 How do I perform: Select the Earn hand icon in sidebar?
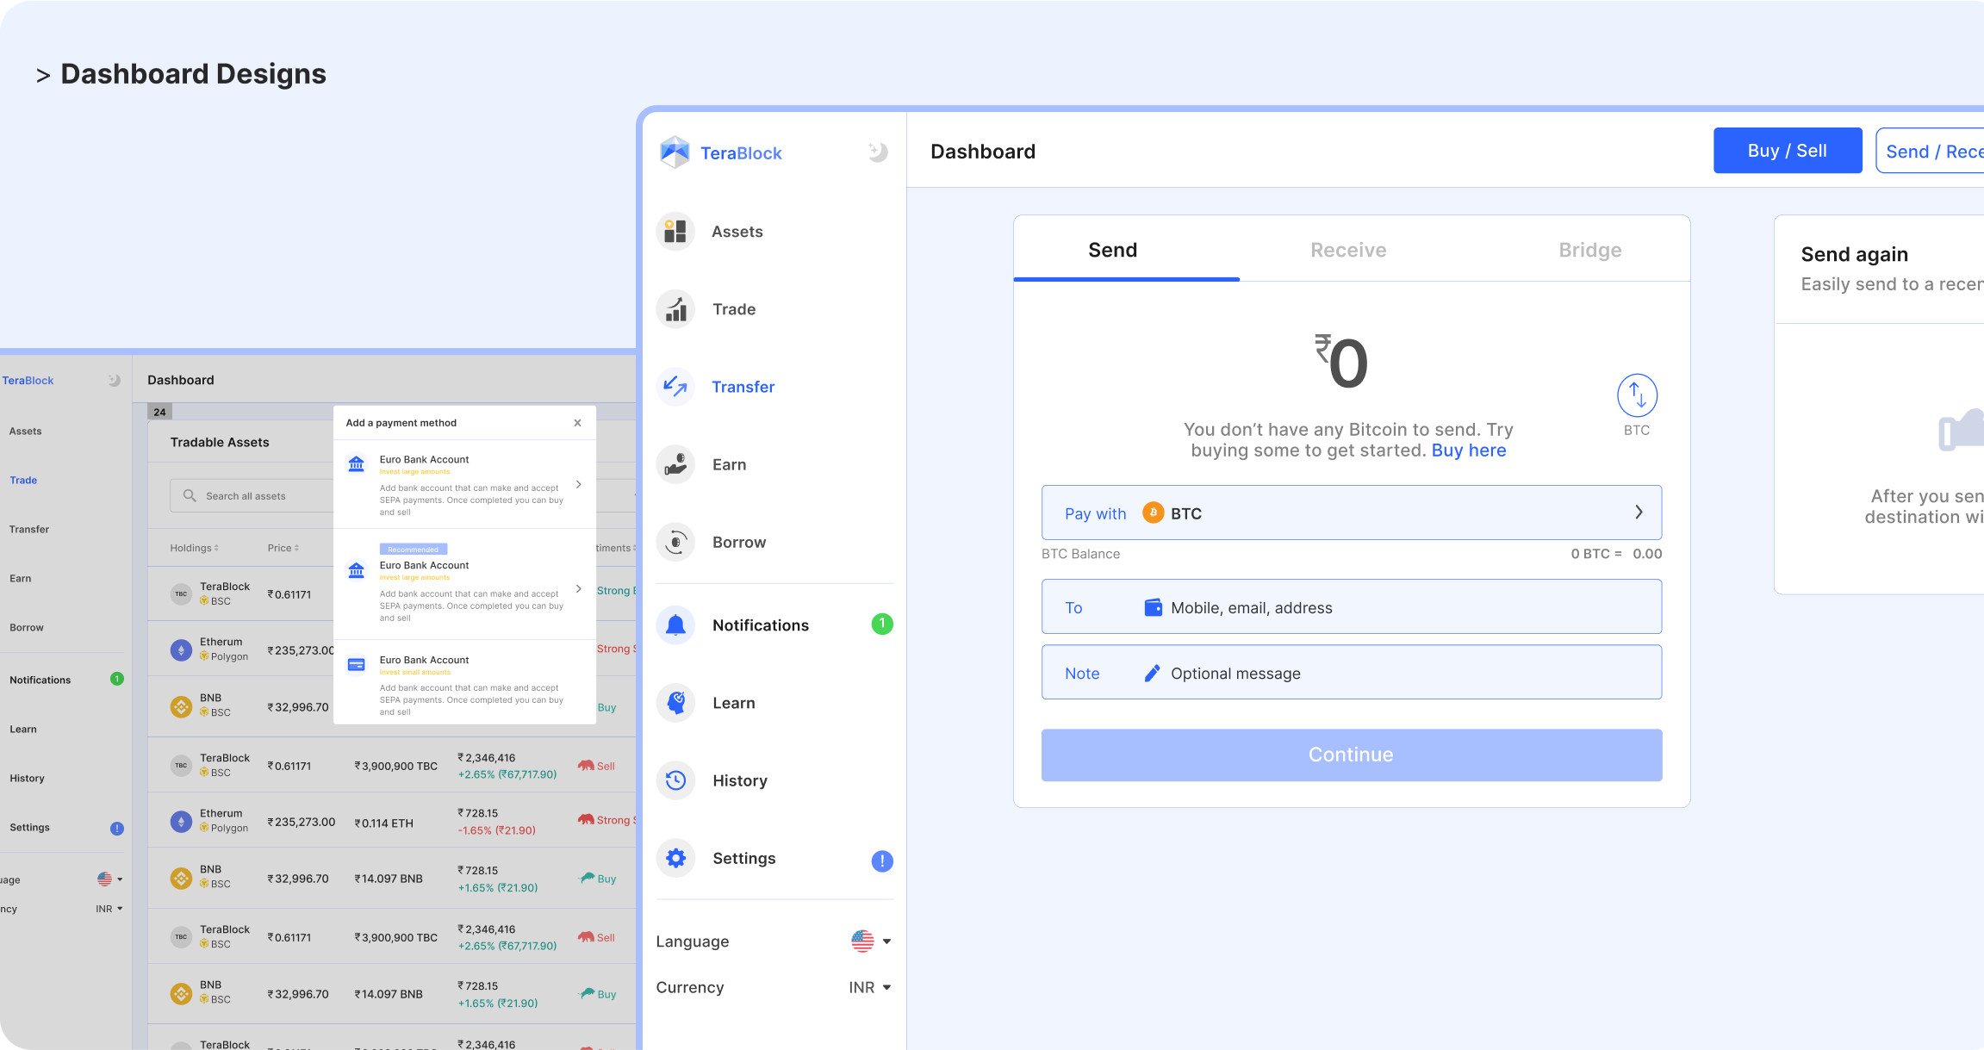point(675,464)
